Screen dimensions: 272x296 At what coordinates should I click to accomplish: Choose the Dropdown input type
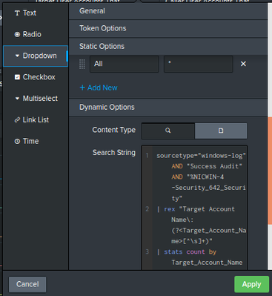click(x=36, y=56)
